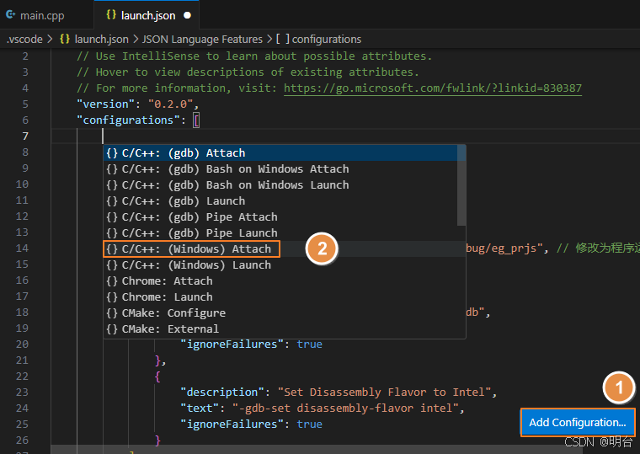640x454 pixels.
Task: Click the Hover to view descriptions comment
Action: [x=248, y=72]
